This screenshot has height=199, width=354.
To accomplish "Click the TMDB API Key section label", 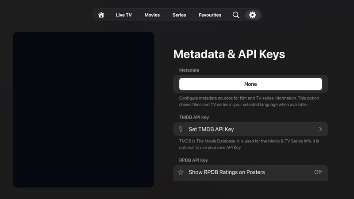I will [194, 117].
